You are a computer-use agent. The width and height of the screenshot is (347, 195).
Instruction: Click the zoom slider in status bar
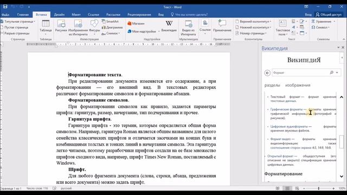(319, 188)
